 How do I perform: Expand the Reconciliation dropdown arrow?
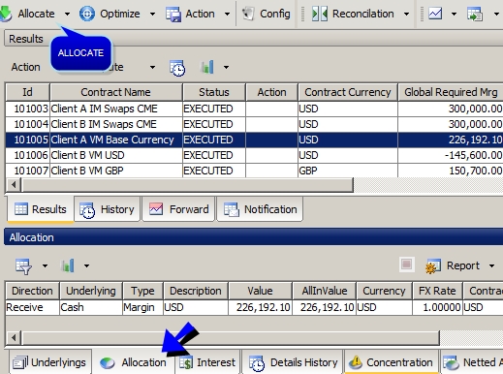(x=407, y=15)
